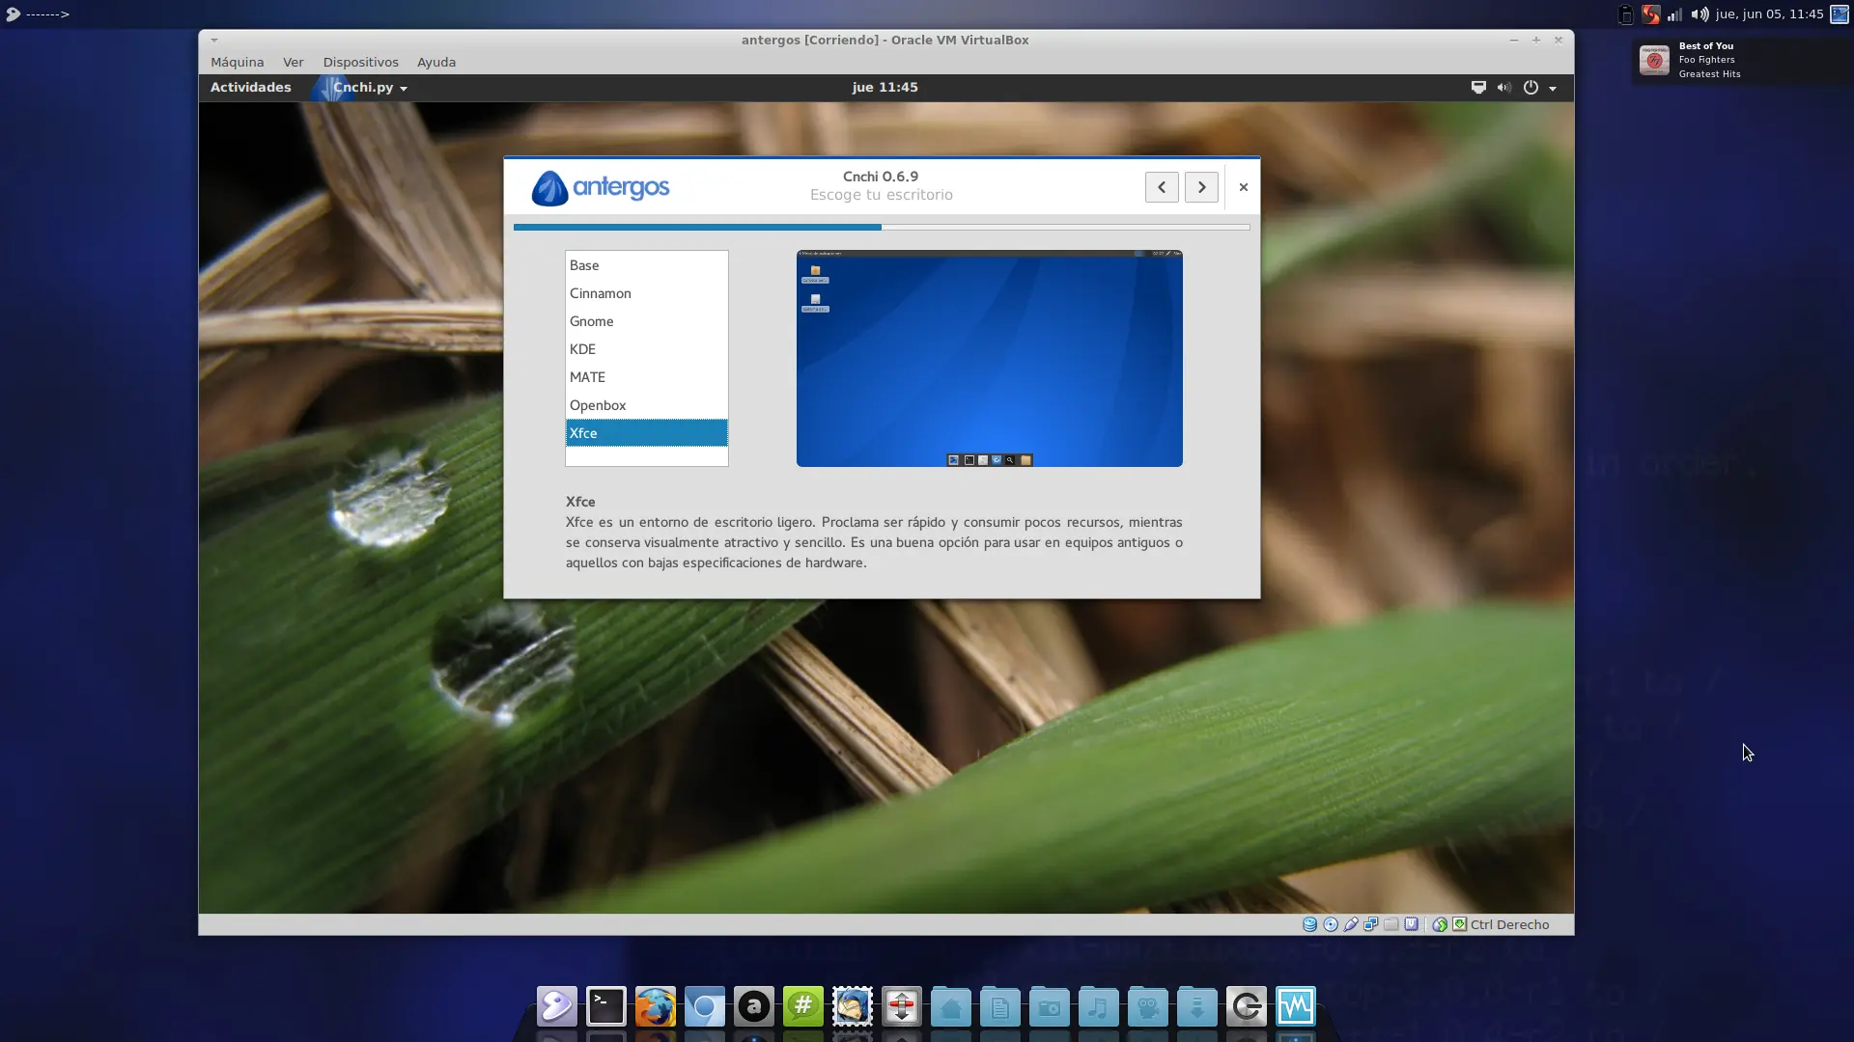Click VirtualBox shared folders status icon

[1391, 924]
